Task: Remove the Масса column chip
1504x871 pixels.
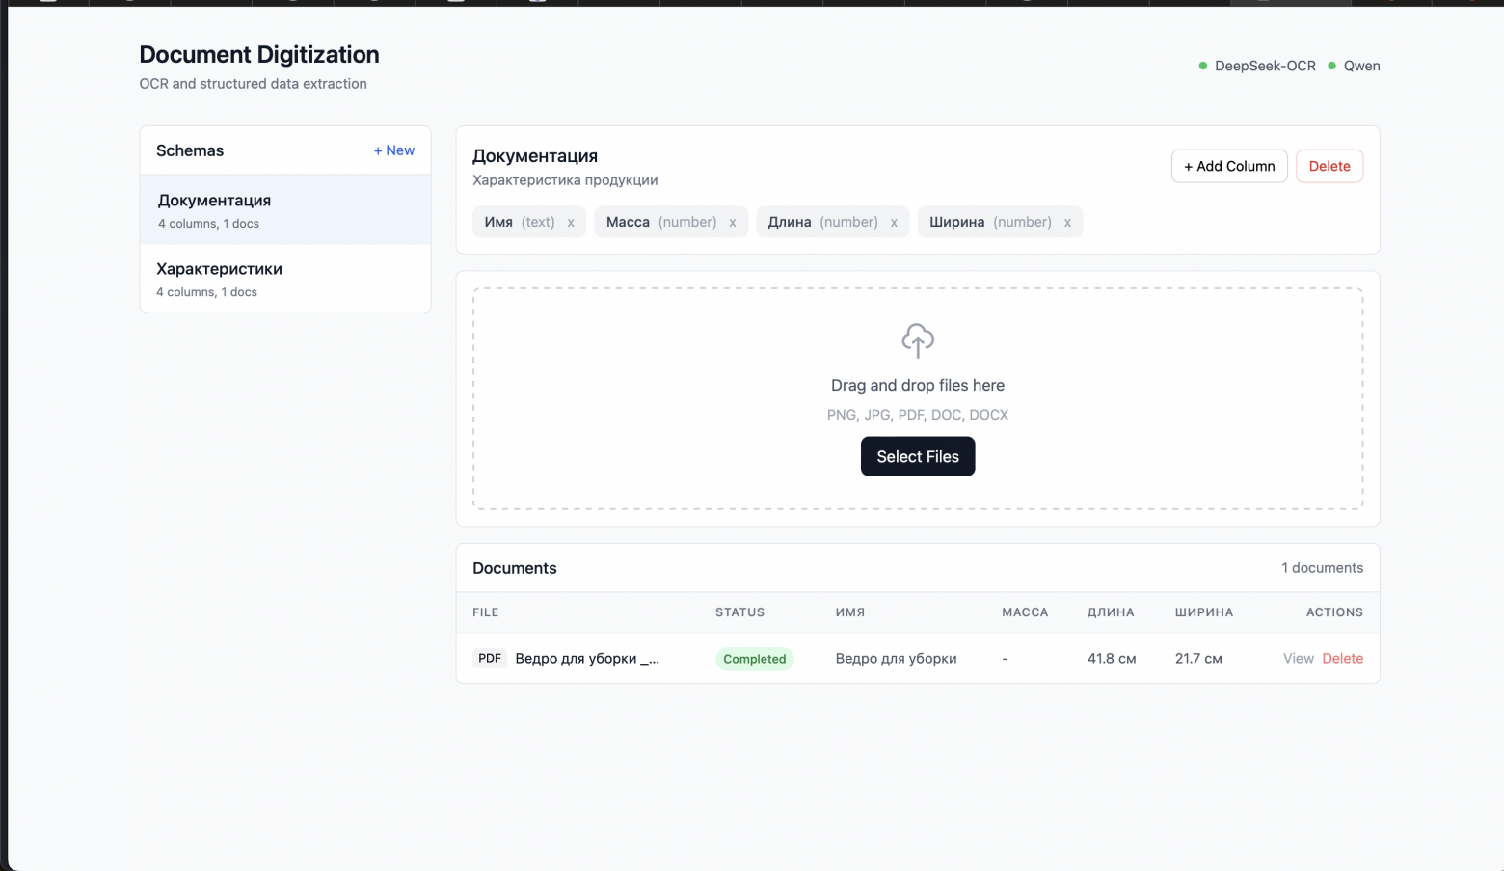Action: click(x=733, y=223)
